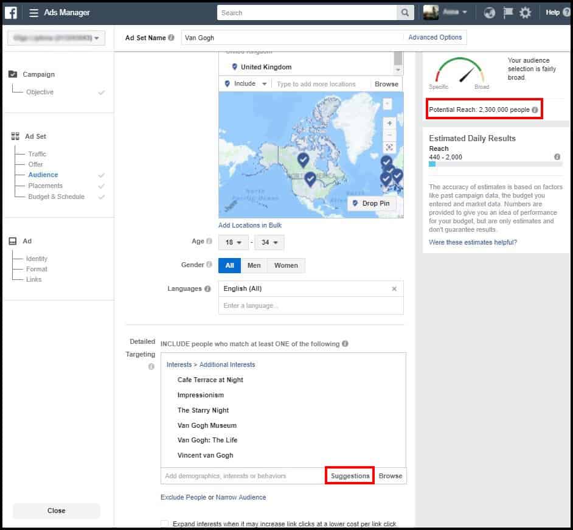Enable the Expand interests checkbox
Viewport: 573px width, 530px height.
165,524
